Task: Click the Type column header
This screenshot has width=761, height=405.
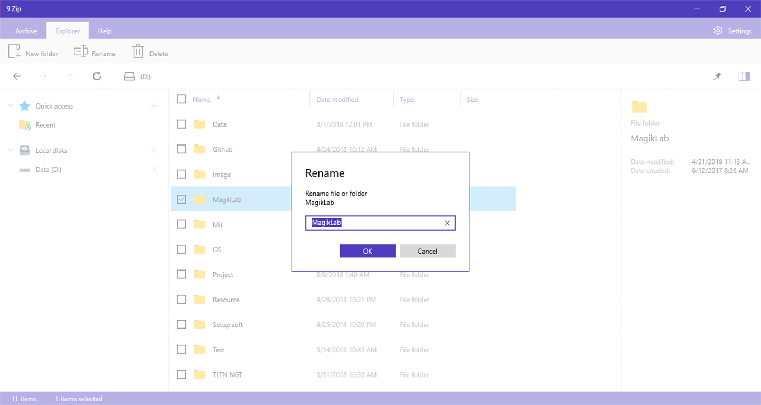Action: (407, 99)
